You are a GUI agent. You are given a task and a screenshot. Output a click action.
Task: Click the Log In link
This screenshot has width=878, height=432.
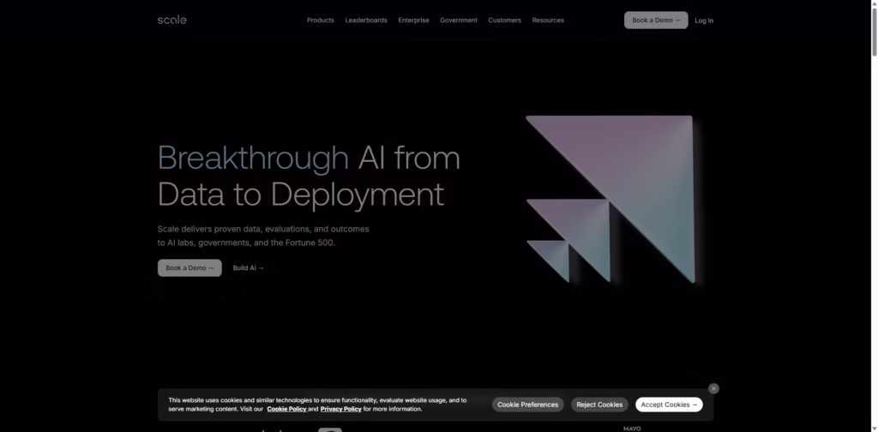tap(704, 21)
